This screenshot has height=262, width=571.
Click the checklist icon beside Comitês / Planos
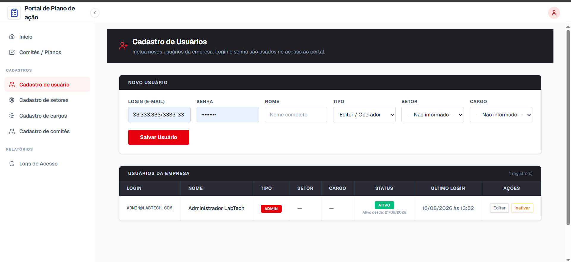[12, 52]
